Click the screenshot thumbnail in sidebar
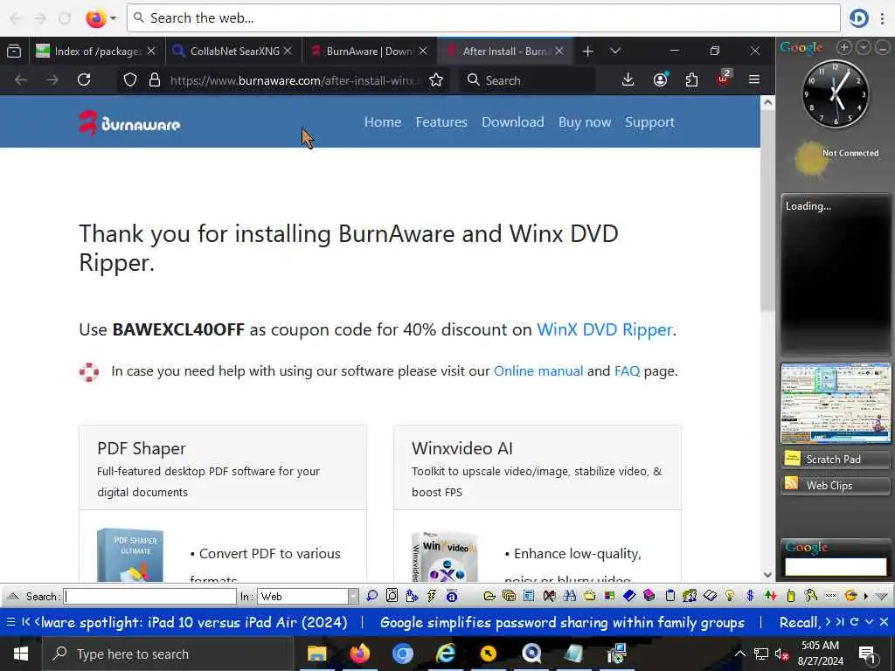The height and width of the screenshot is (671, 895). (836, 403)
